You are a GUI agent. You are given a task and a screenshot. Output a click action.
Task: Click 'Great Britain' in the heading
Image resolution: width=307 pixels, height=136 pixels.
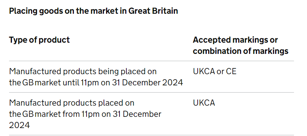(x=153, y=11)
